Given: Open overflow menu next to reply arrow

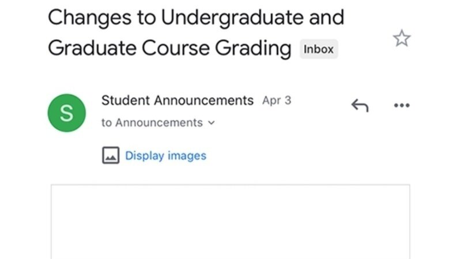Looking at the screenshot, I should (401, 105).
